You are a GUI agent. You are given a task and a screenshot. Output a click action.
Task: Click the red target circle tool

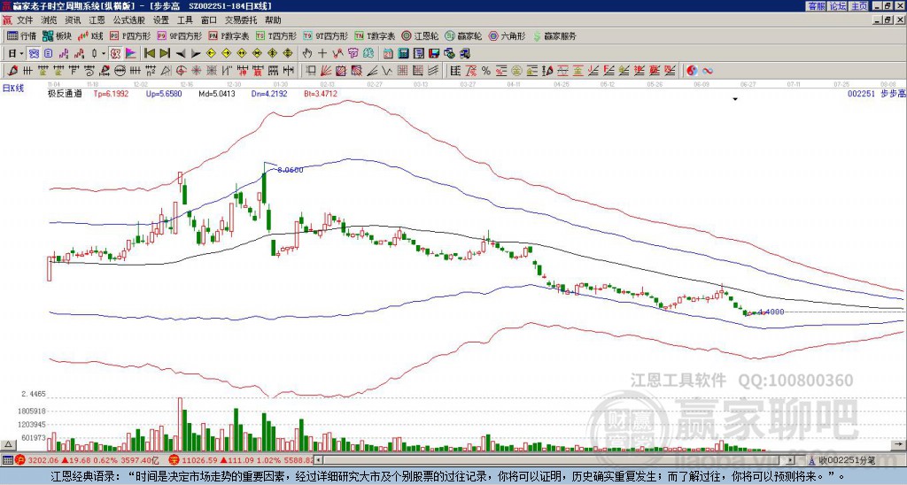pyautogui.click(x=181, y=71)
